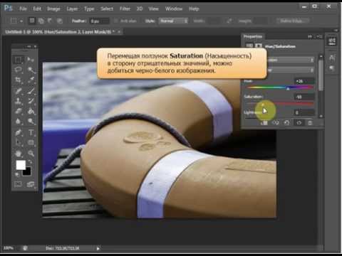Click the Saturation value field

click(304, 97)
